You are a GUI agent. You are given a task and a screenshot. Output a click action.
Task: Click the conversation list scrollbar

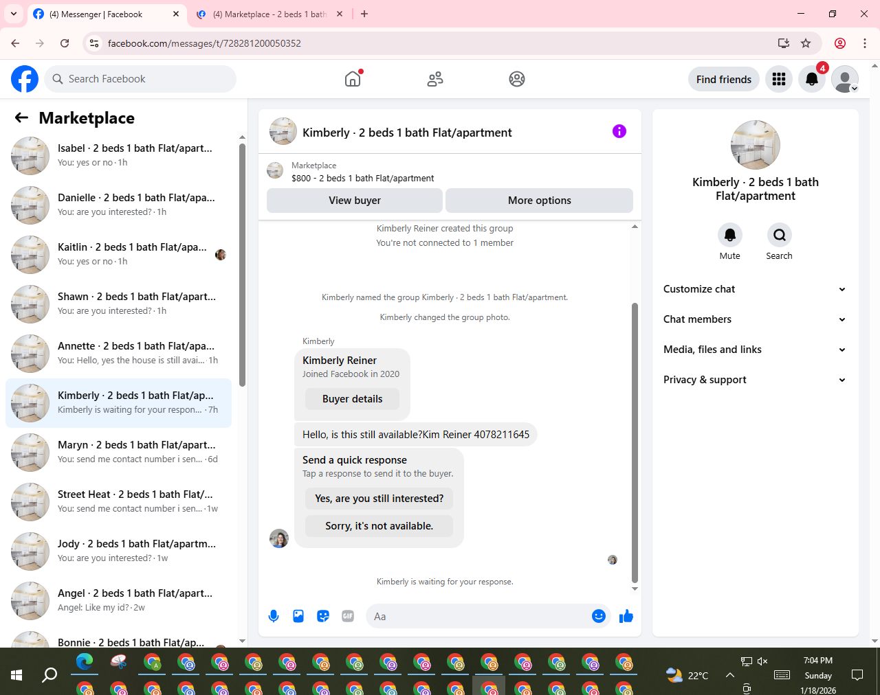pyautogui.click(x=242, y=264)
